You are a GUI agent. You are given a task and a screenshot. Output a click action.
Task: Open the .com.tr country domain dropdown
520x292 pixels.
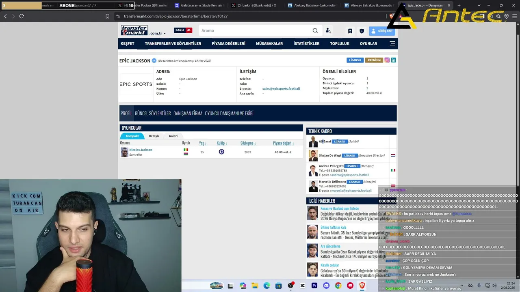point(157,33)
